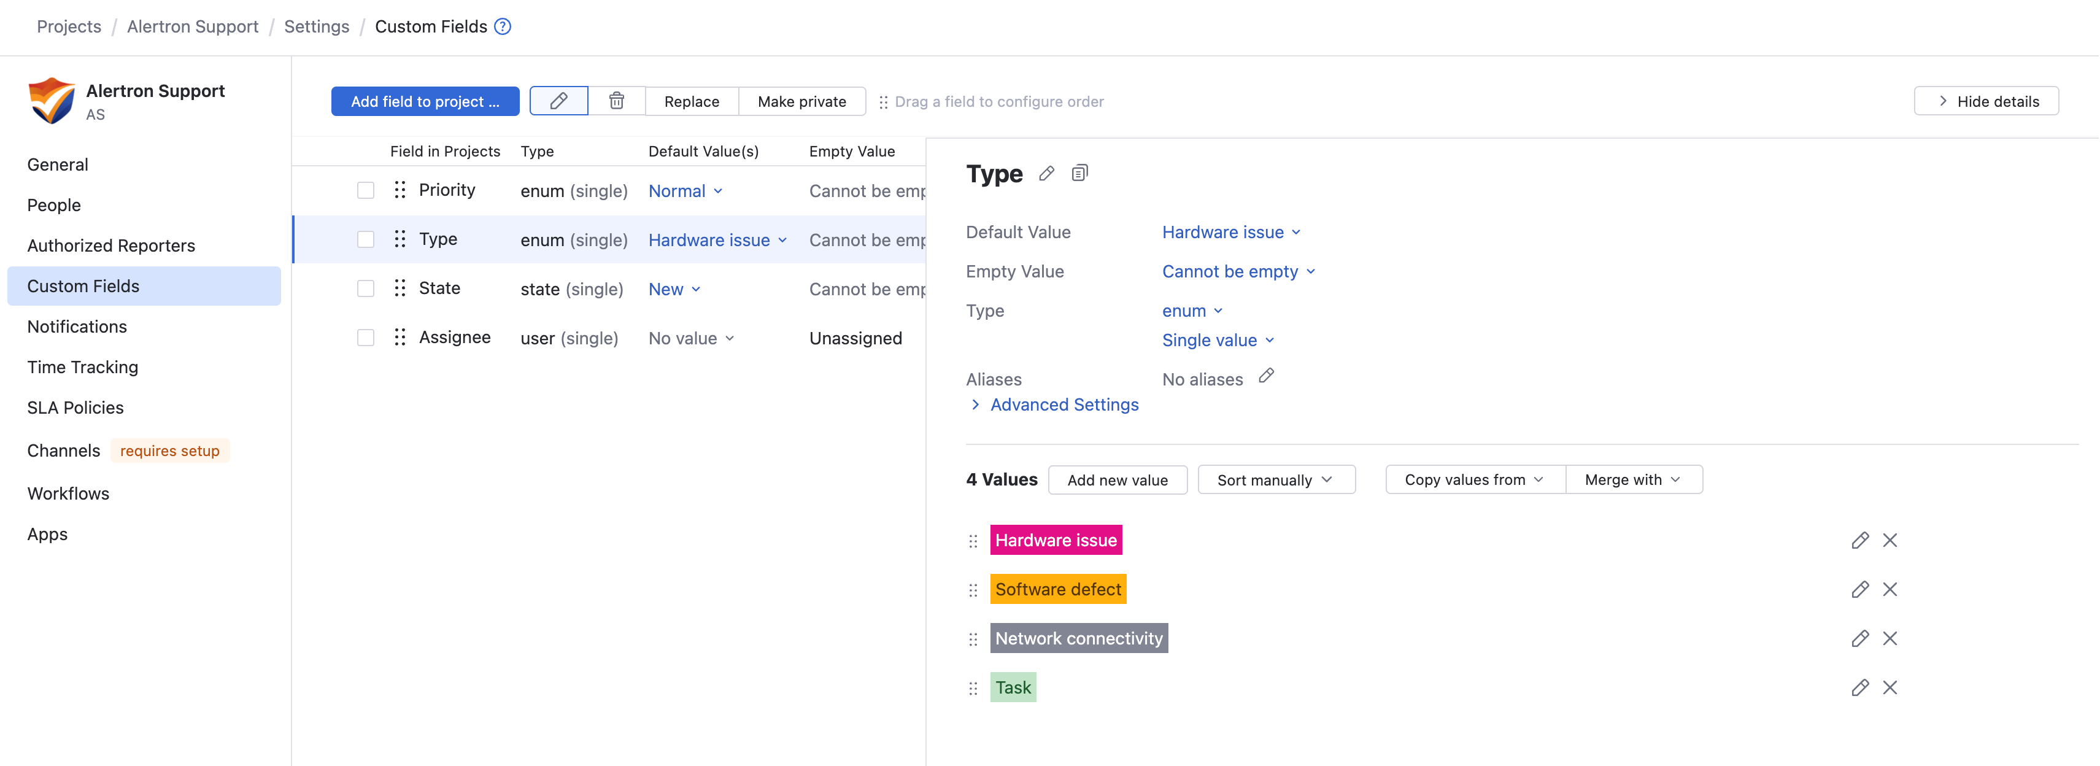
Task: Click the copy icon beside Type heading
Action: pyautogui.click(x=1079, y=173)
